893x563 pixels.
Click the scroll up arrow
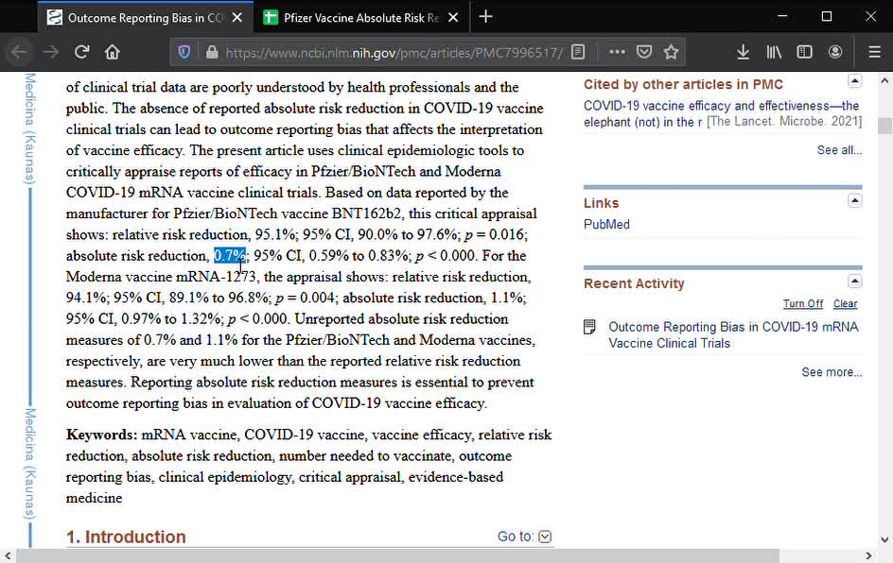884,80
